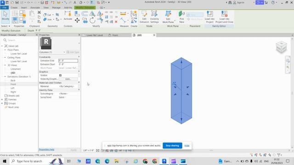Click Load into Project
This screenshot has width=294, height=165.
[x=209, y=16]
